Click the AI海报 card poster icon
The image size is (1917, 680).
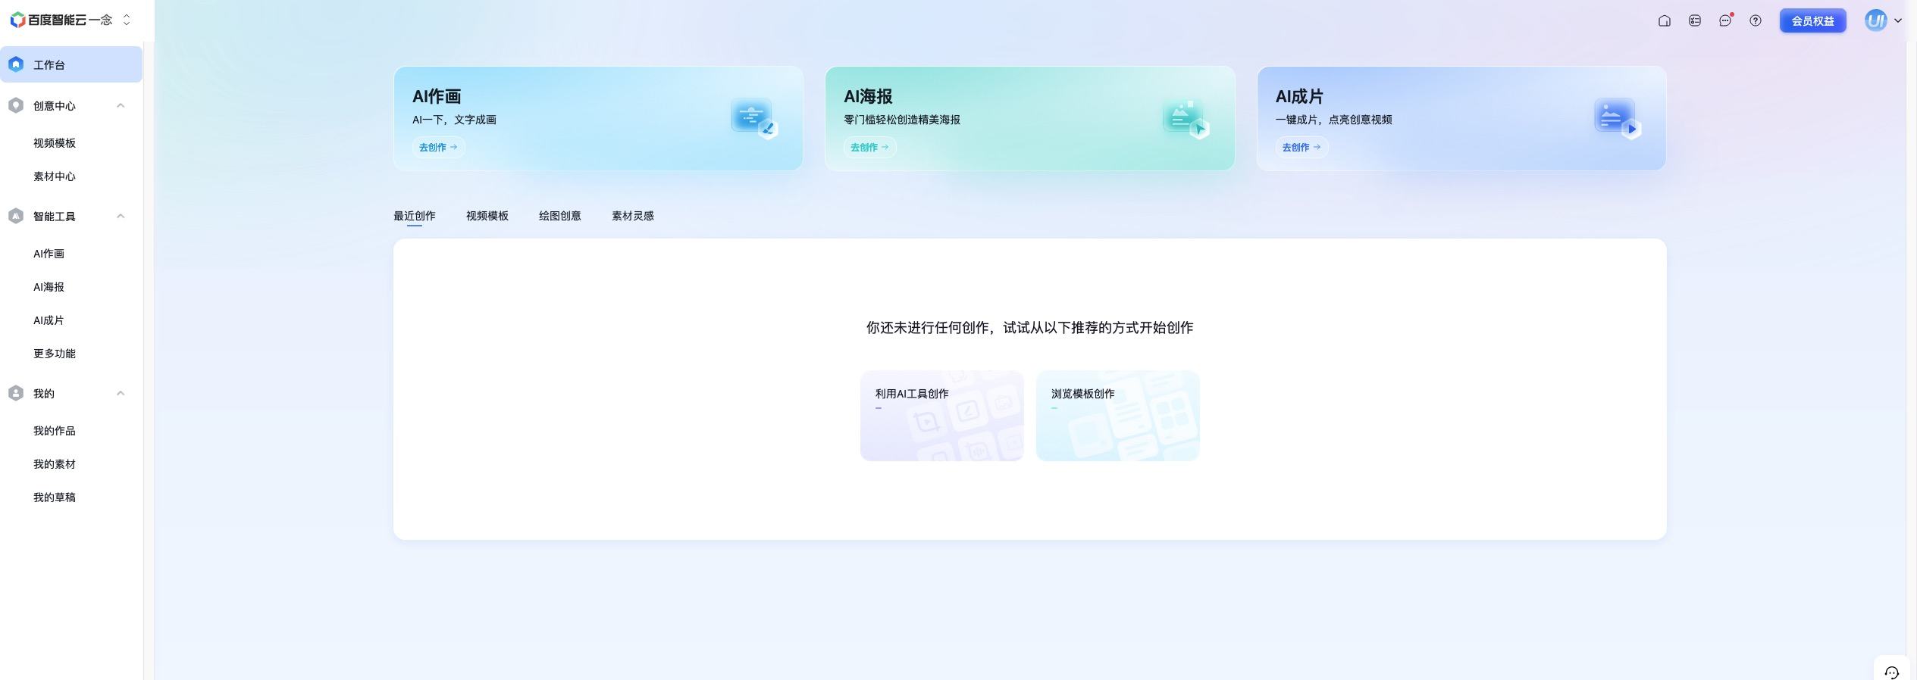(x=1186, y=118)
